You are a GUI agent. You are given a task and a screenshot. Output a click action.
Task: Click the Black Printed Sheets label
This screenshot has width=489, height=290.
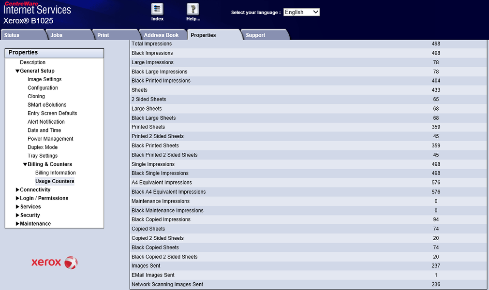coord(155,146)
